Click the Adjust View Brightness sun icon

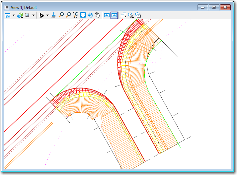click(x=27, y=15)
